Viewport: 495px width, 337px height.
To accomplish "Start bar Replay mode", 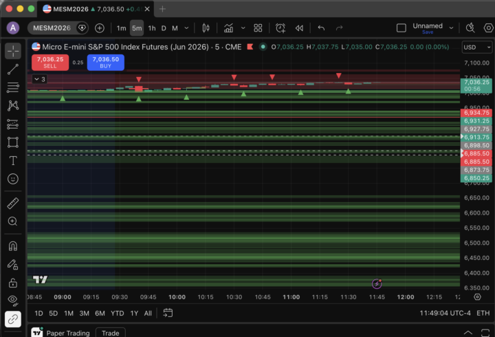I will pyautogui.click(x=299, y=28).
